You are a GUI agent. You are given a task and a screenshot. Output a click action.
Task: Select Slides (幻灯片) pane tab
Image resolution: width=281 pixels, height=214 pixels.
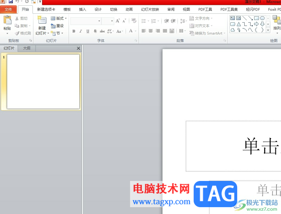[x=9, y=48]
